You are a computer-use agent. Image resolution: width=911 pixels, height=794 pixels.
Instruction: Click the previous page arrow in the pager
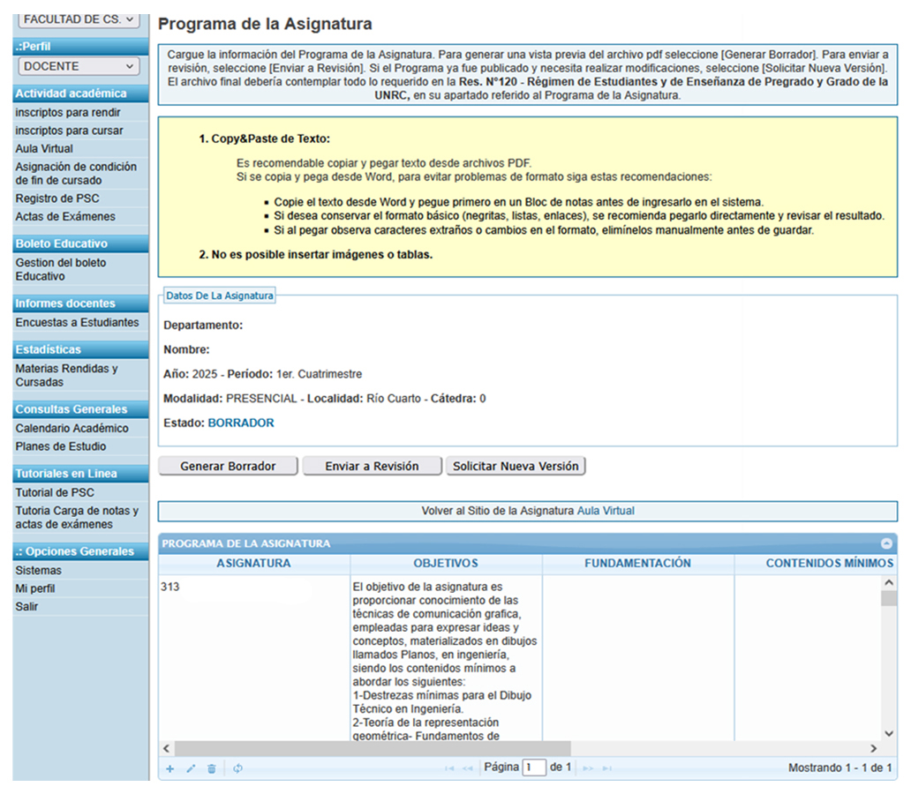tap(468, 768)
